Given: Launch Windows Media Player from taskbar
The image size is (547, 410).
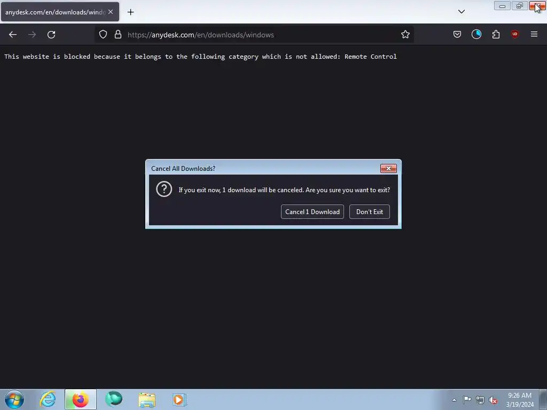Looking at the screenshot, I should 179,399.
